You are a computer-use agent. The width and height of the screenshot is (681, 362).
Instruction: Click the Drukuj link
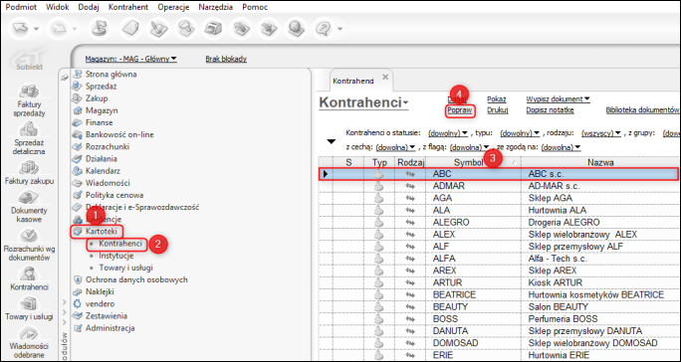[498, 110]
